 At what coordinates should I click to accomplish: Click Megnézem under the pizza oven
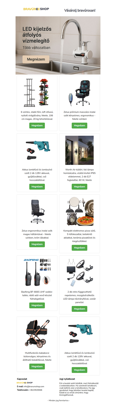pyautogui.click(x=79, y=248)
